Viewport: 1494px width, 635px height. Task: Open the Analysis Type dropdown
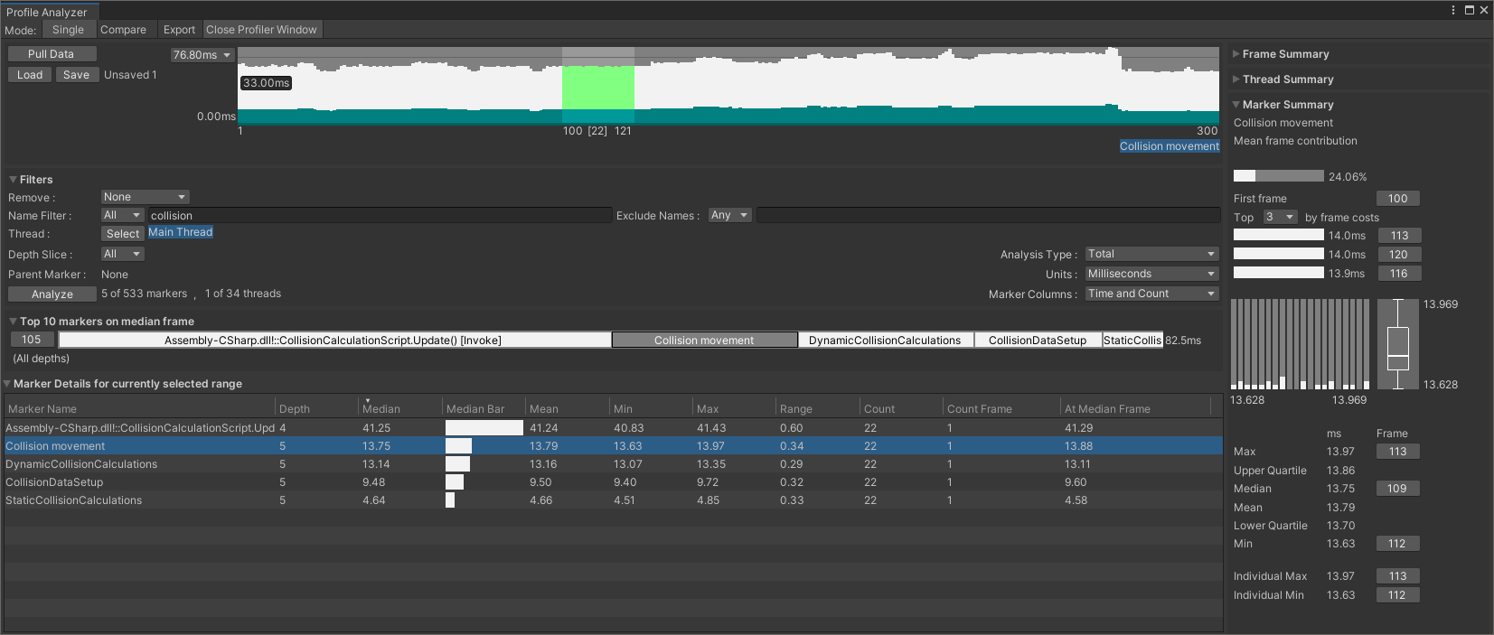[1151, 255]
